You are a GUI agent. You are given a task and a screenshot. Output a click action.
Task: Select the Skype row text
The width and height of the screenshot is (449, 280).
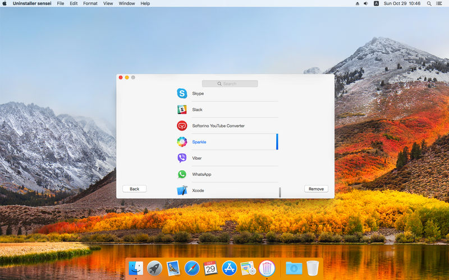198,94
